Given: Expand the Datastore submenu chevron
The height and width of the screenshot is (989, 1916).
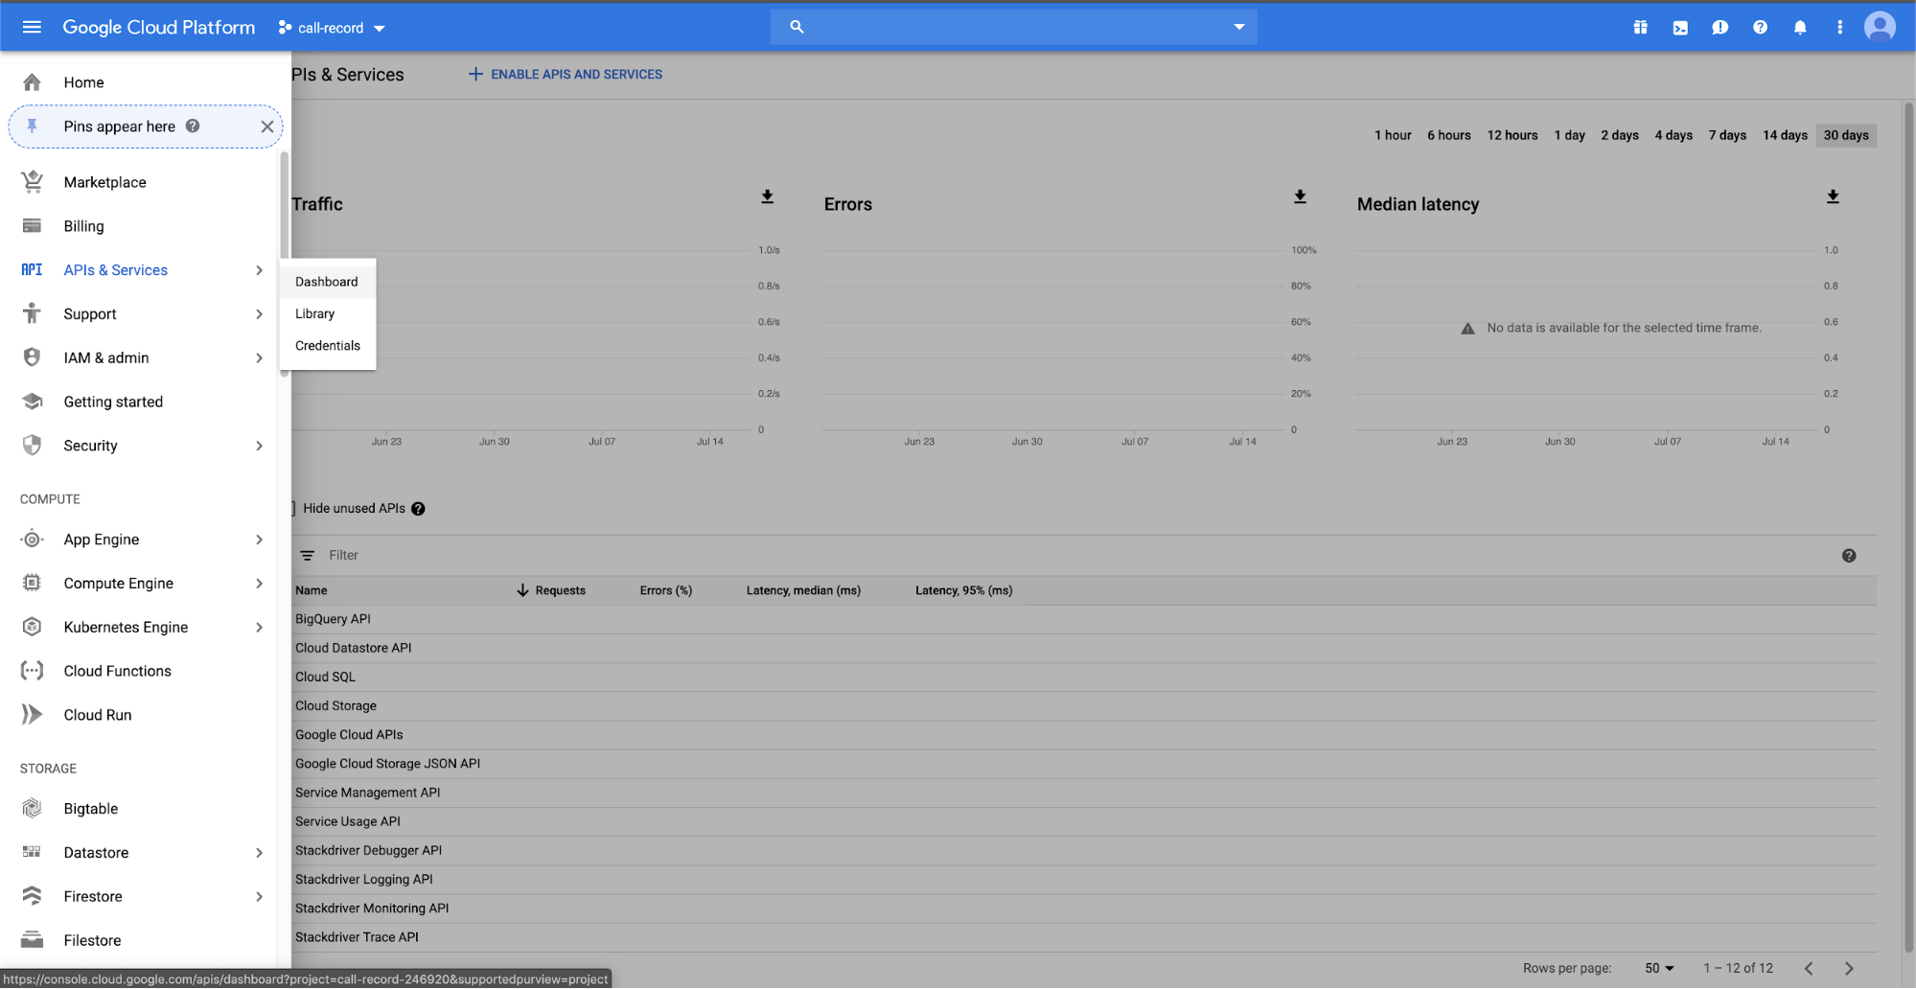Looking at the screenshot, I should 259,853.
